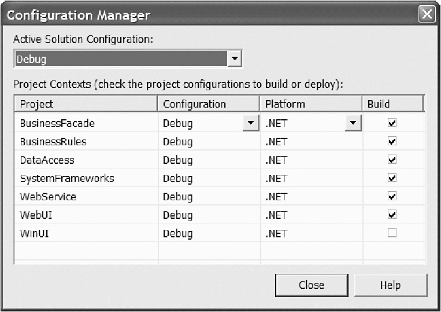Click the Configuration column header
Viewport: 441px width, 312px height.
click(209, 104)
